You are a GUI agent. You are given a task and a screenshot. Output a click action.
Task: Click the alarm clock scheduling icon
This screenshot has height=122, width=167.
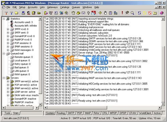pos(73,13)
